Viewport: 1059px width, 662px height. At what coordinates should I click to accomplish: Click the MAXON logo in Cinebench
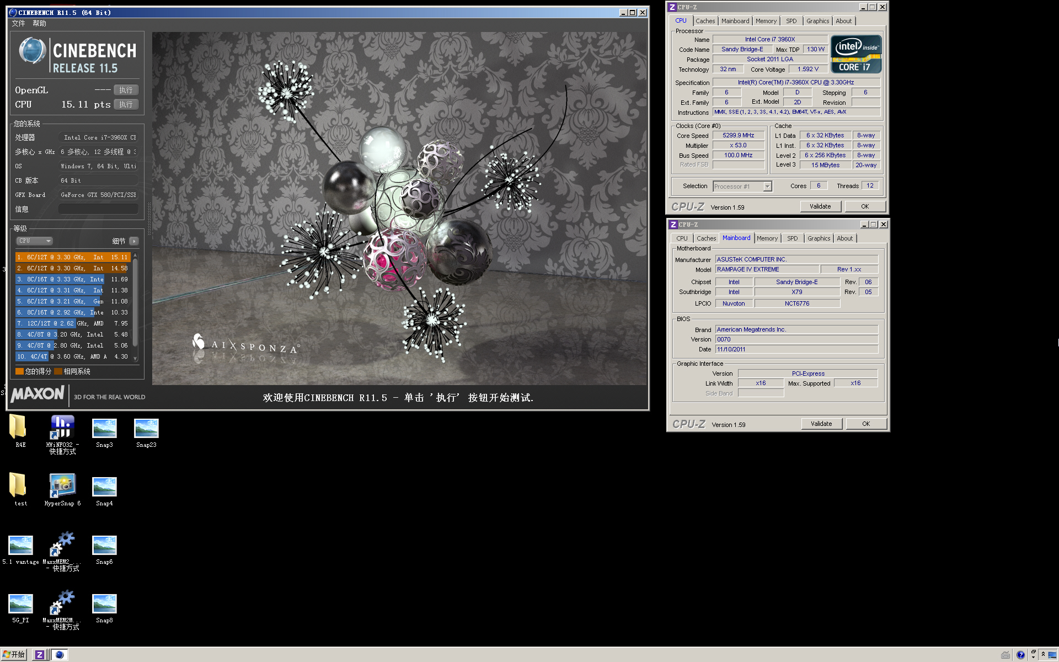click(x=38, y=394)
